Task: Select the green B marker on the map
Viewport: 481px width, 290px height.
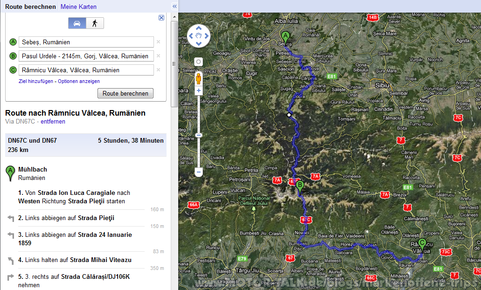Action: tap(300, 185)
